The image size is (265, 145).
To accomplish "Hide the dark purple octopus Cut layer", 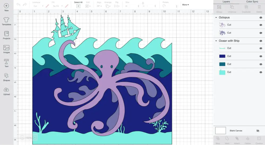I will point(261,33).
